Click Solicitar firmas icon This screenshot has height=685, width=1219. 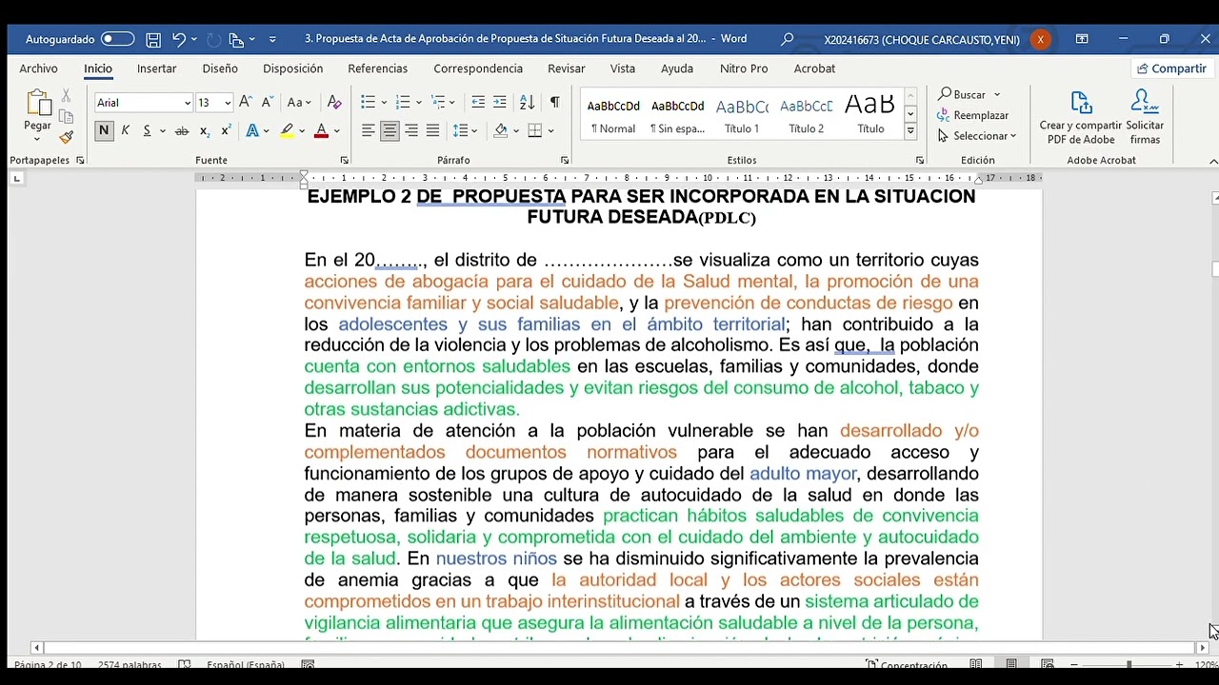pos(1145,118)
